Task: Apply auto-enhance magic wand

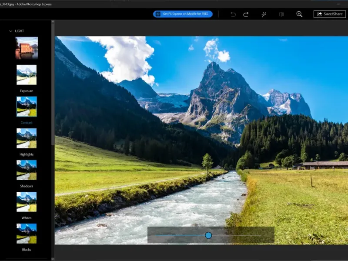Action: pos(264,14)
